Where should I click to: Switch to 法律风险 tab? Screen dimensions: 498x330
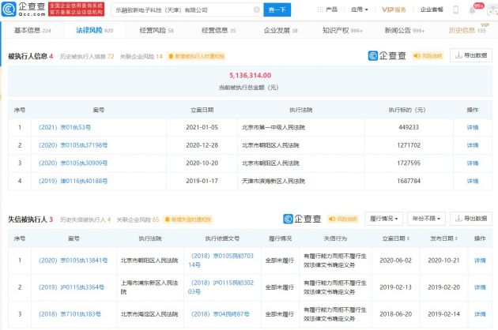(94, 31)
